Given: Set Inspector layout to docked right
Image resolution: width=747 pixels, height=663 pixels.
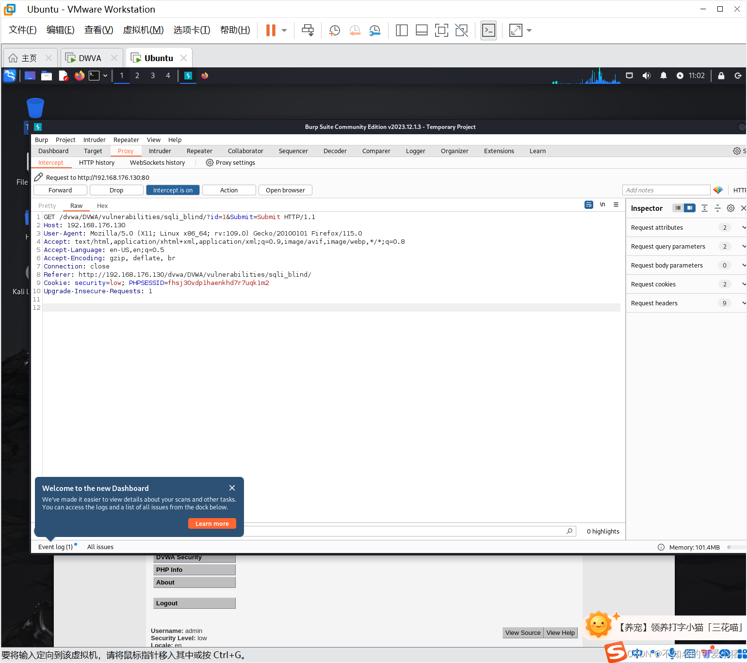Looking at the screenshot, I should (x=690, y=208).
